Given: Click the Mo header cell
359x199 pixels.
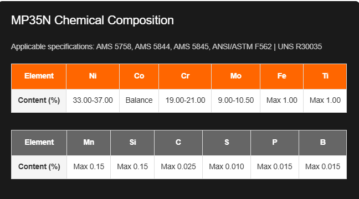Looking at the screenshot, I should tap(236, 76).
